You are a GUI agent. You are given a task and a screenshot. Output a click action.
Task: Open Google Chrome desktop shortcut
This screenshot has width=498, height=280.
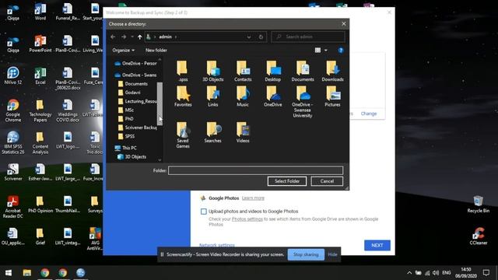click(13, 110)
